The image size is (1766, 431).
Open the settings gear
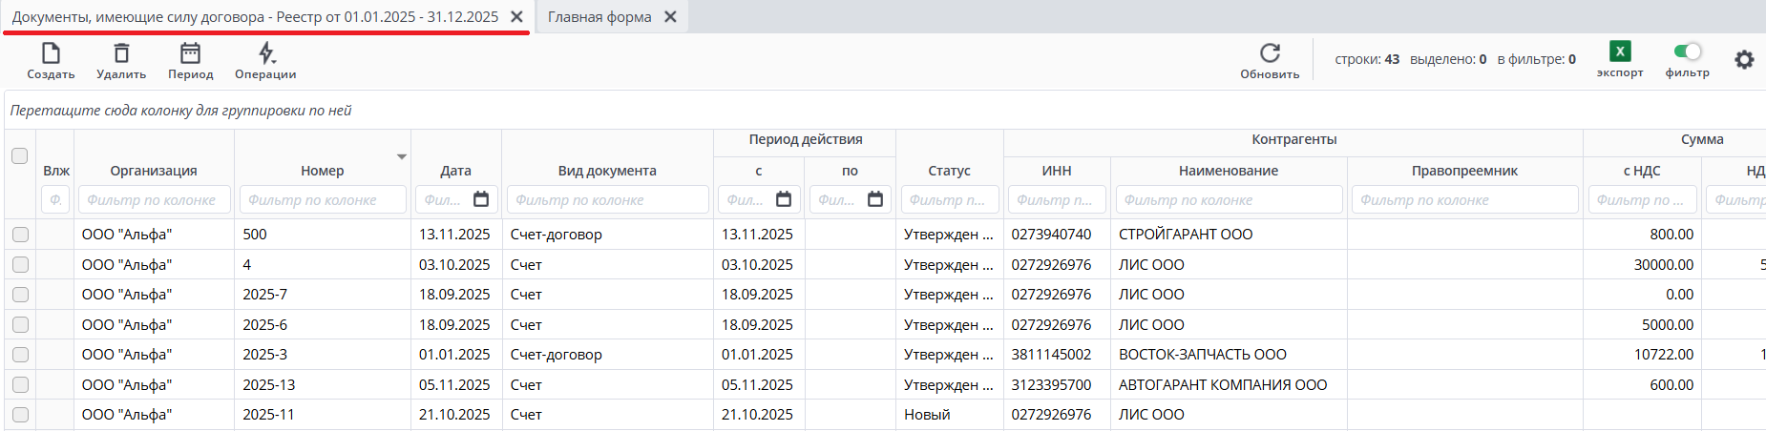(1744, 60)
